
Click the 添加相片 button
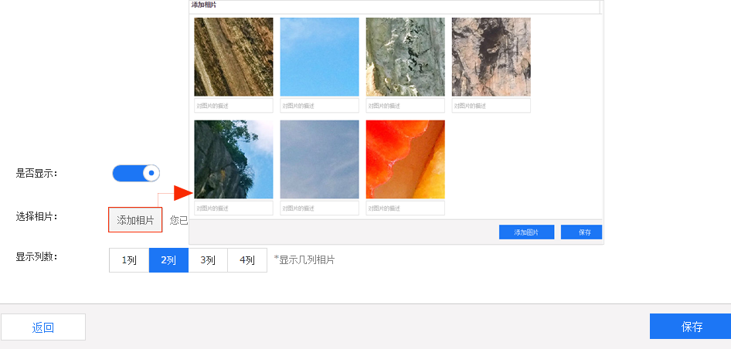[135, 220]
